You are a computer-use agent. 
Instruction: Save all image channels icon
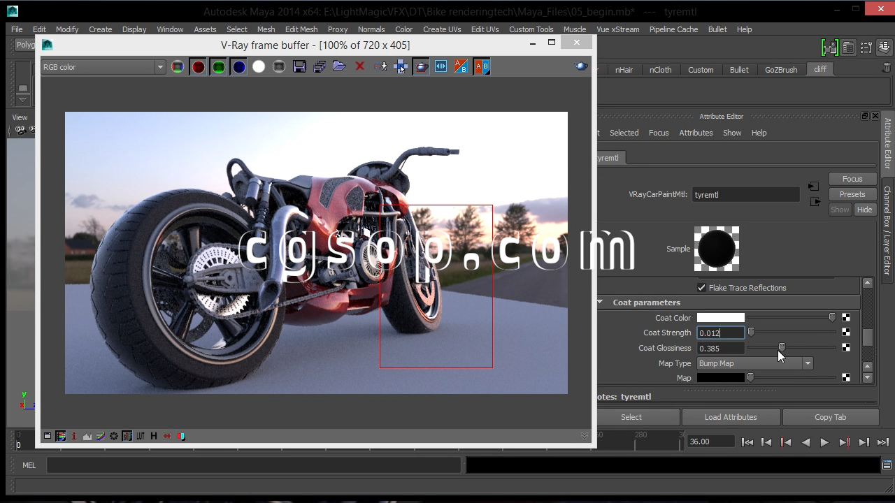[320, 67]
